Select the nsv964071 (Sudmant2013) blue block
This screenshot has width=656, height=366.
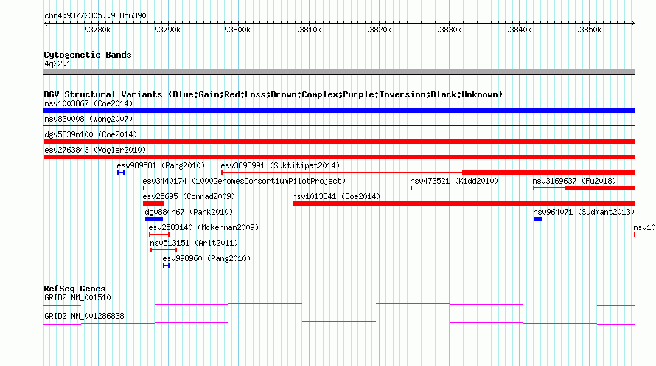[x=538, y=219]
